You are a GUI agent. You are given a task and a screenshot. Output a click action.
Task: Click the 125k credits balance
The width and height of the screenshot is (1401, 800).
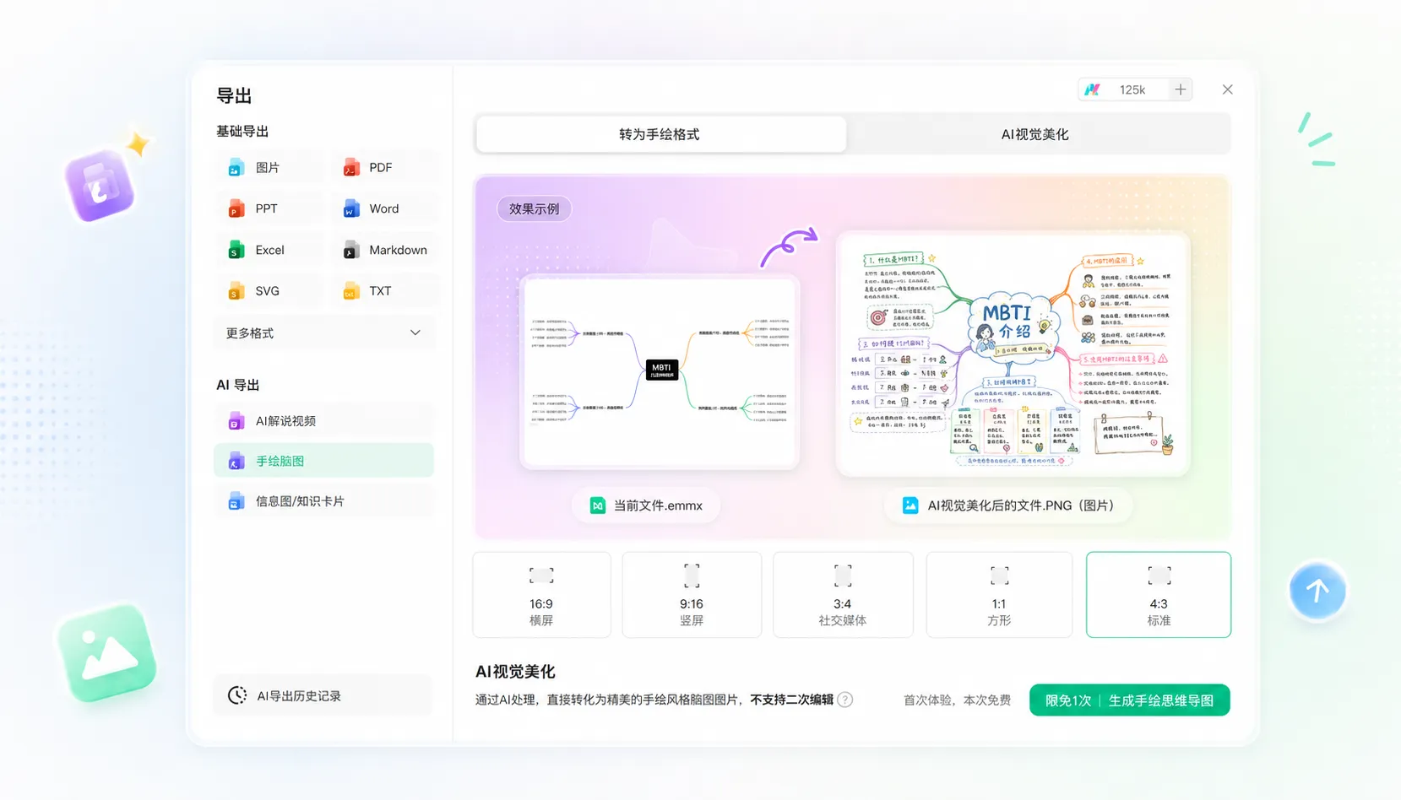[1132, 89]
